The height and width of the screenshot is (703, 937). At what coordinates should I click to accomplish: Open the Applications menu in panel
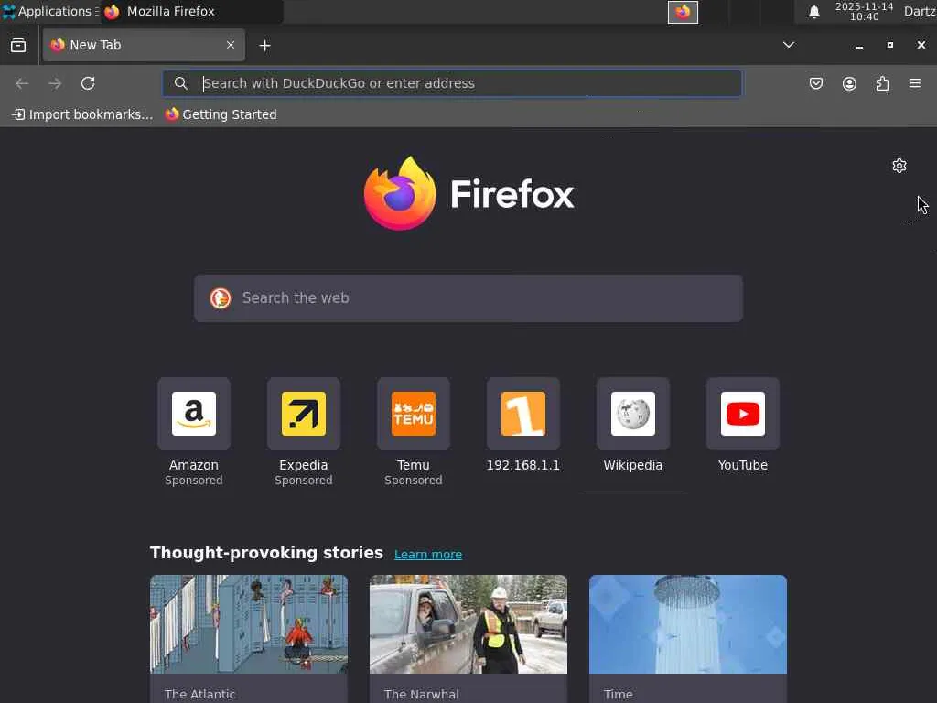(x=49, y=11)
